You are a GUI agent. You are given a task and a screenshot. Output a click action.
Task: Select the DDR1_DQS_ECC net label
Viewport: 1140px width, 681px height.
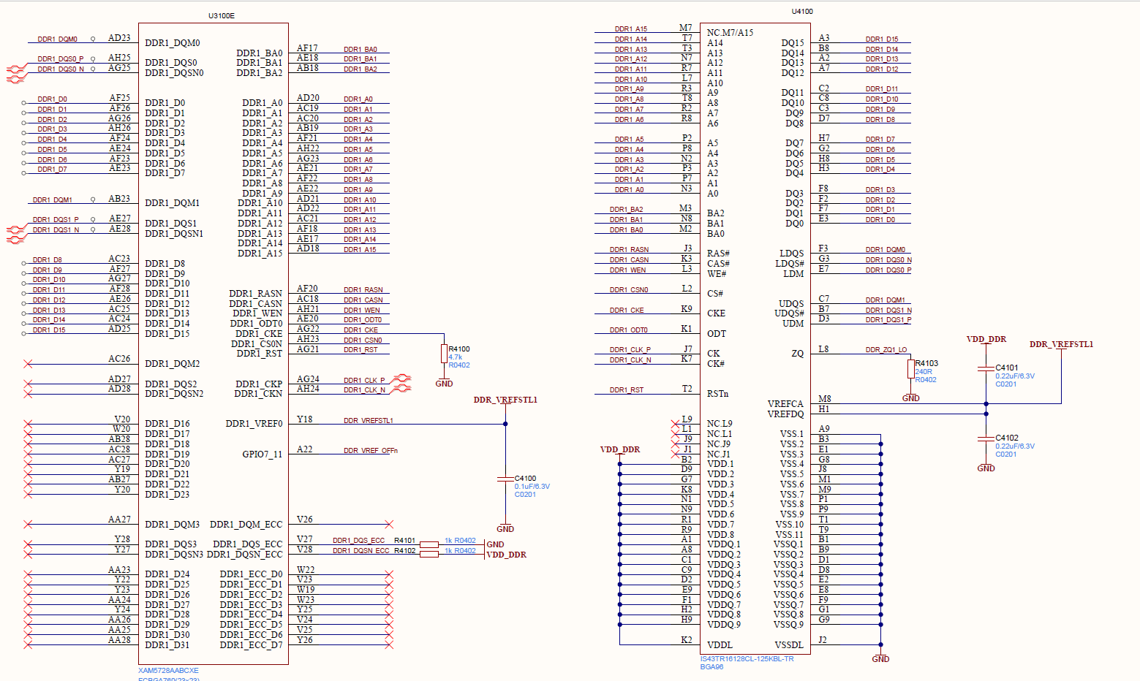point(358,541)
